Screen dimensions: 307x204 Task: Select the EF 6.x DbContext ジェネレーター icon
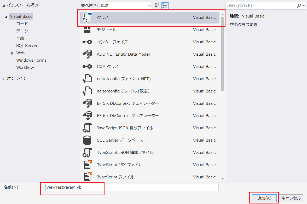(x=87, y=115)
